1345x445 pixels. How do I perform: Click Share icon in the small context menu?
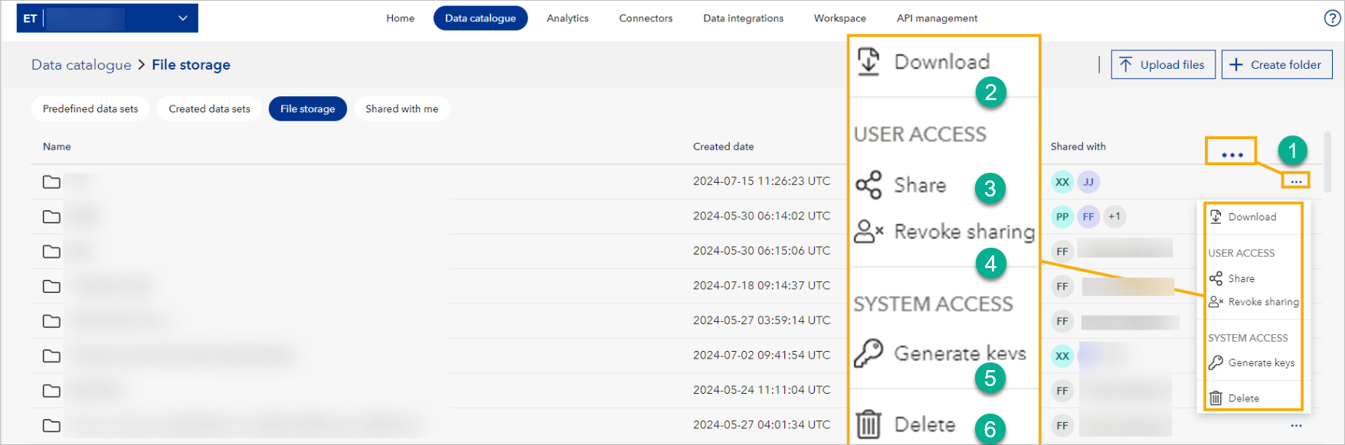tap(1216, 278)
